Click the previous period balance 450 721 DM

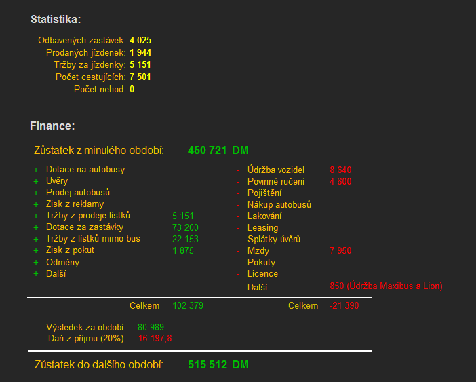click(x=218, y=150)
